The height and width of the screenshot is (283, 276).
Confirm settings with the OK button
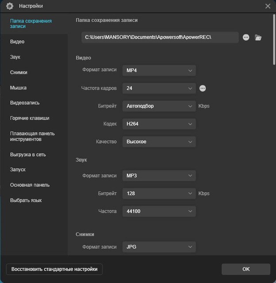pos(246,269)
